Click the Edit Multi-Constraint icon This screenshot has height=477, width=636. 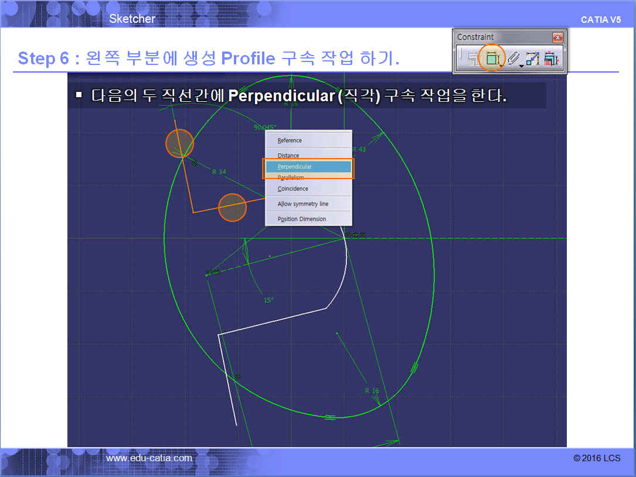coord(551,59)
